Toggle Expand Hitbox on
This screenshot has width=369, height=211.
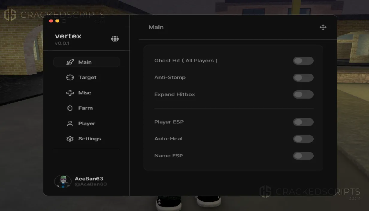click(x=303, y=95)
